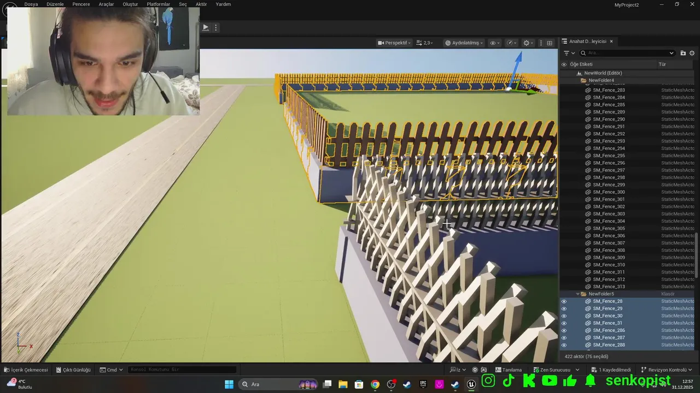This screenshot has width=700, height=393.
Task: Sort Outliner by Öğe Etiketi column
Action: coord(612,64)
